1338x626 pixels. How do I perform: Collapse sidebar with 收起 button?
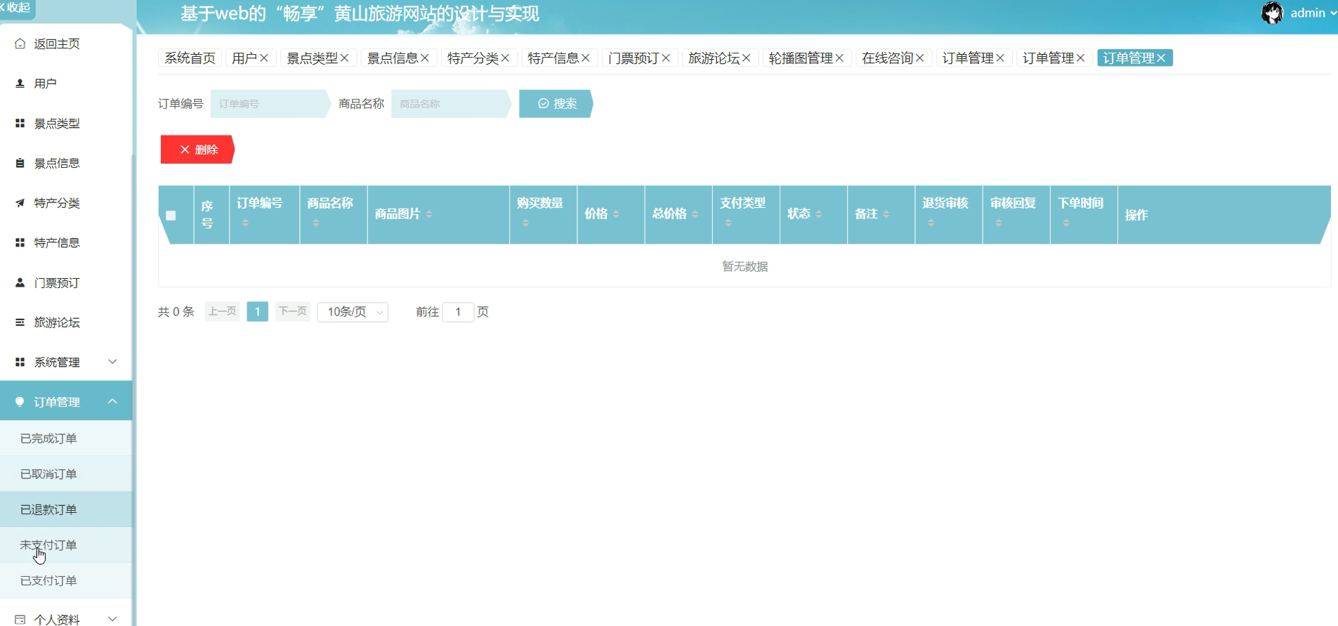click(17, 8)
